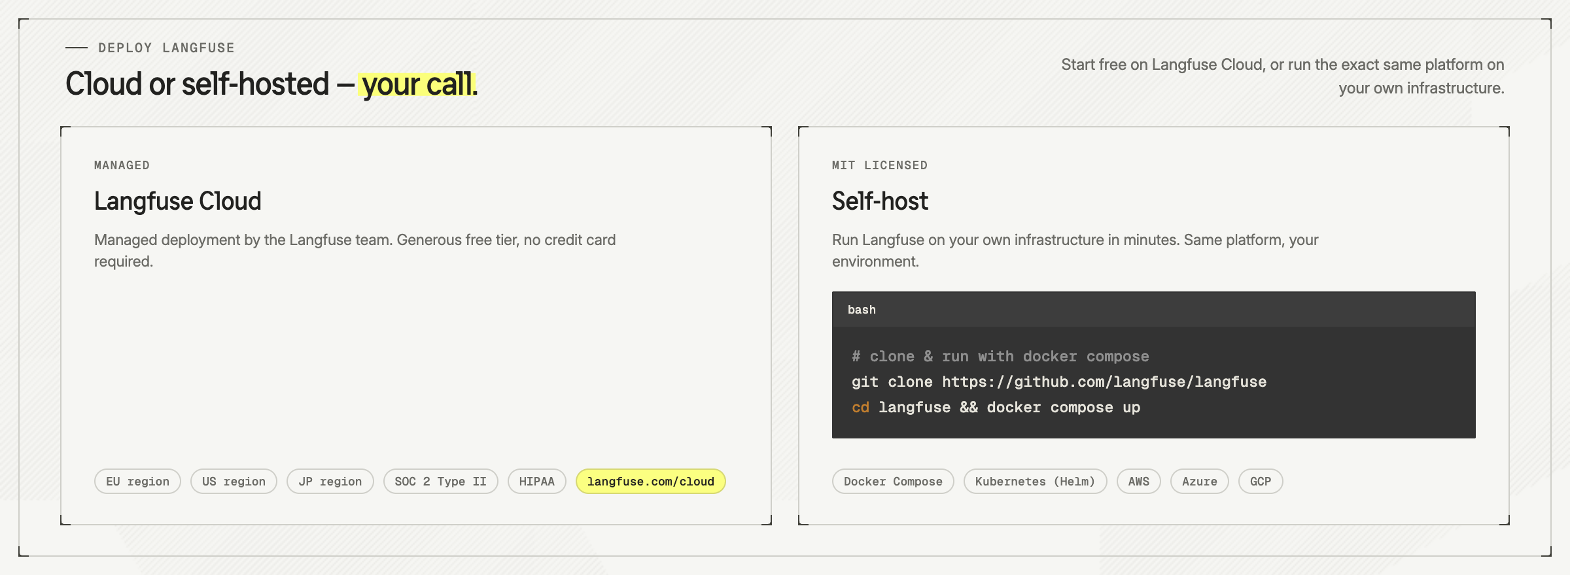
Task: Click the DEPLOY LANGFUSE section label
Action: coord(166,48)
